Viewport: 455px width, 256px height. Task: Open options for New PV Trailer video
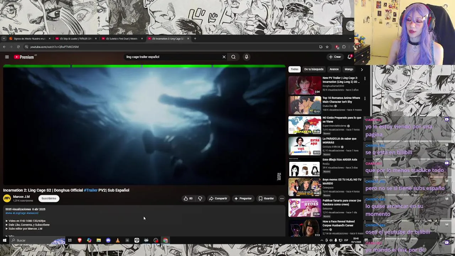pyautogui.click(x=365, y=78)
